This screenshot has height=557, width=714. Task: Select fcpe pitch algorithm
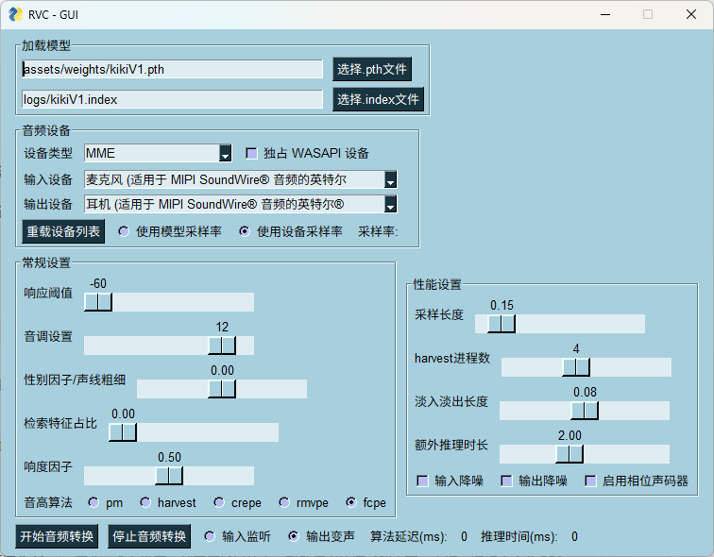pos(351,502)
